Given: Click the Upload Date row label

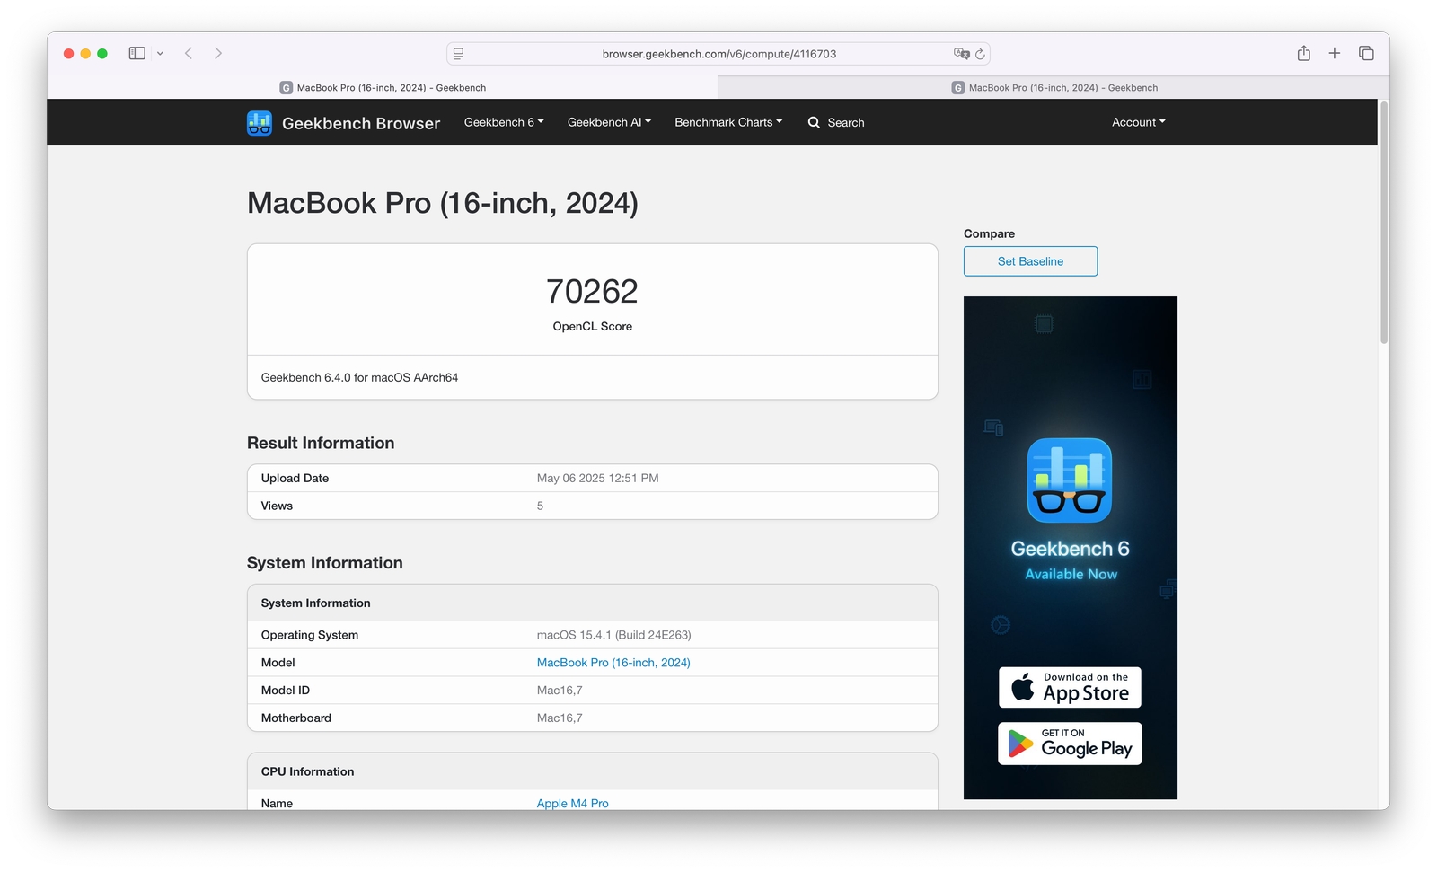Looking at the screenshot, I should [295, 479].
